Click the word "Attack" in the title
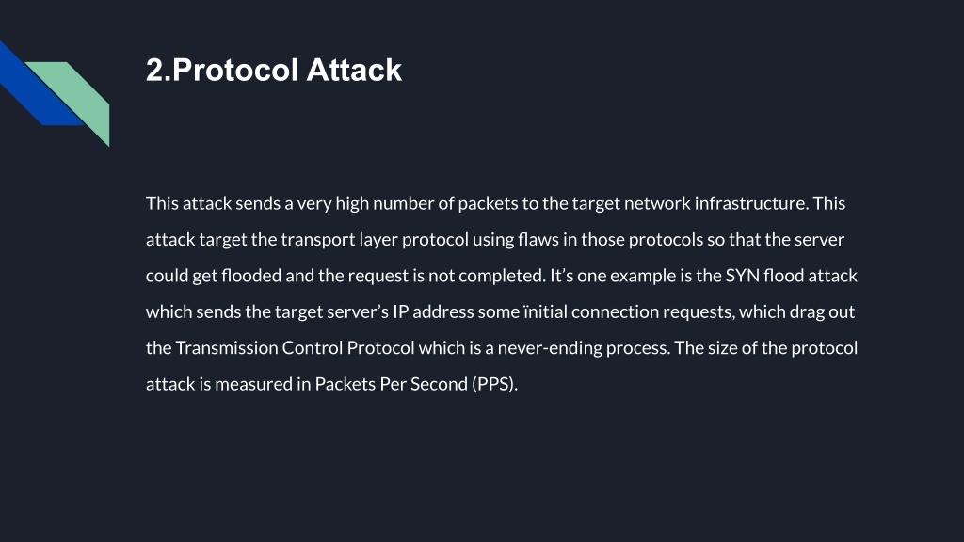964x542 pixels. [x=354, y=70]
